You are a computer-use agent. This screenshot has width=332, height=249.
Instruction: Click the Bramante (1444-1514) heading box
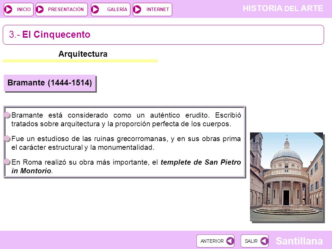click(50, 83)
